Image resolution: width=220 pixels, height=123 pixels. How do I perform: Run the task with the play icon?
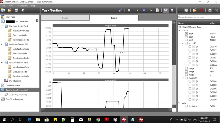137,10
